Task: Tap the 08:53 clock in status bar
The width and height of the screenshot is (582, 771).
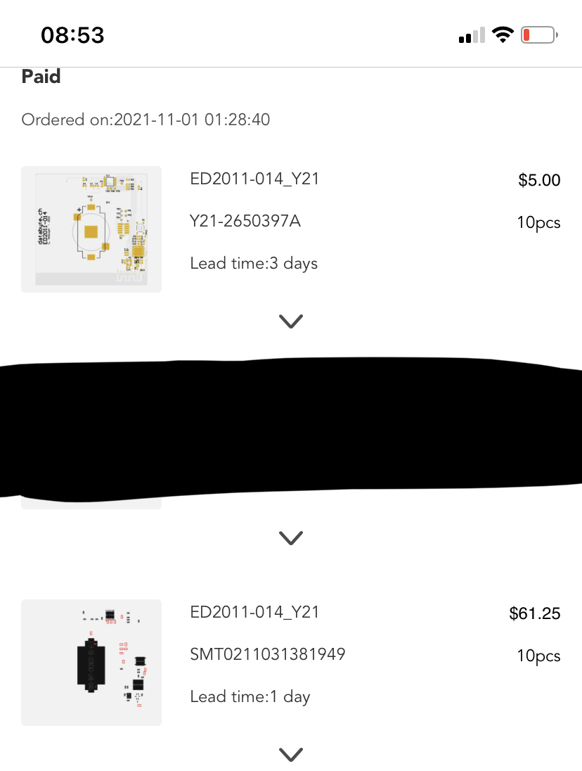Action: pos(72,35)
